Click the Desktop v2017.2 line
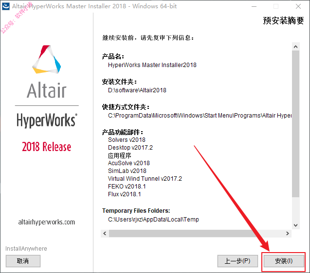The image size is (310, 273). tap(130, 148)
